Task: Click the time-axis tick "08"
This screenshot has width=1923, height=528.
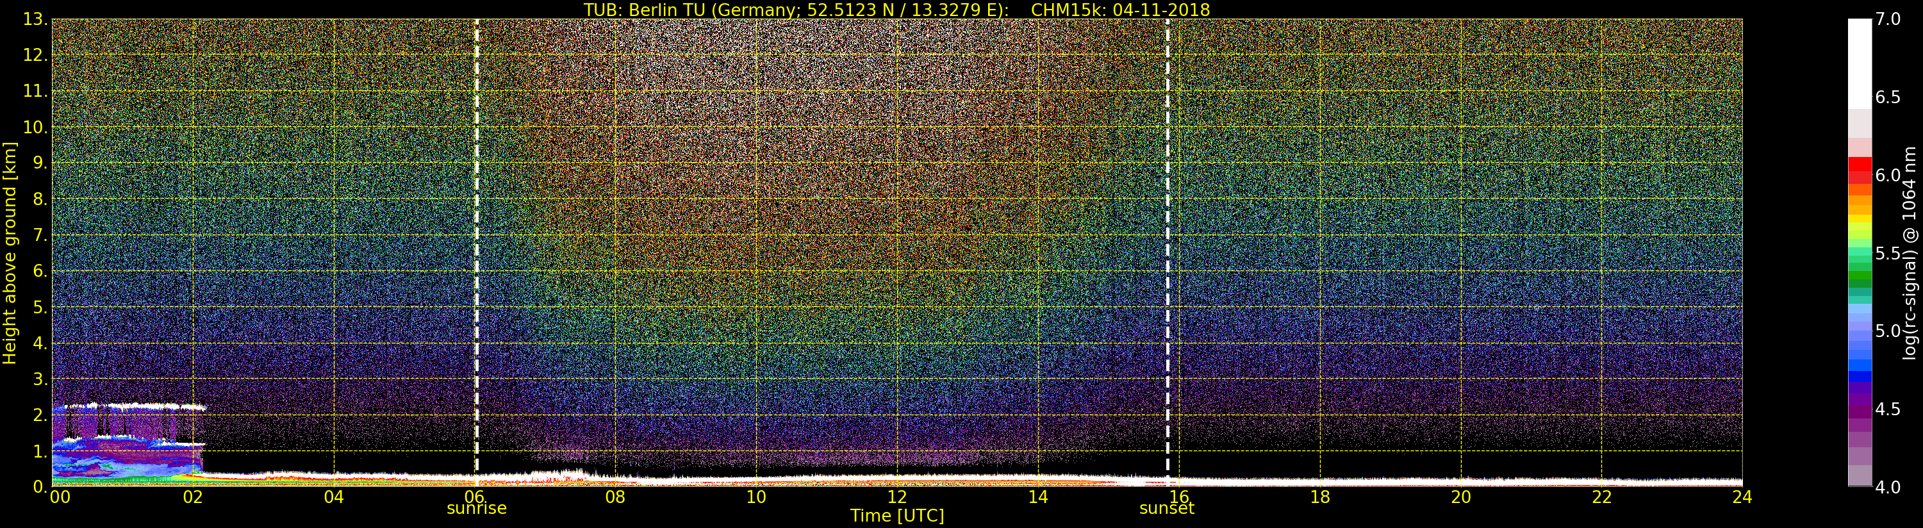Action: pyautogui.click(x=615, y=497)
